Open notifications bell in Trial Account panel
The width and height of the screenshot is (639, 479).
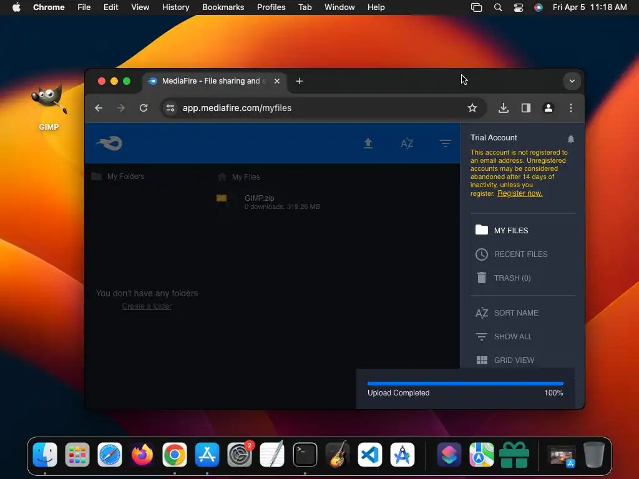570,139
